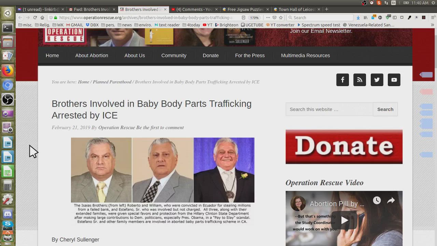The image size is (437, 246).
Task: Open Operation Rescue's Facebook page icon
Action: coord(342,80)
